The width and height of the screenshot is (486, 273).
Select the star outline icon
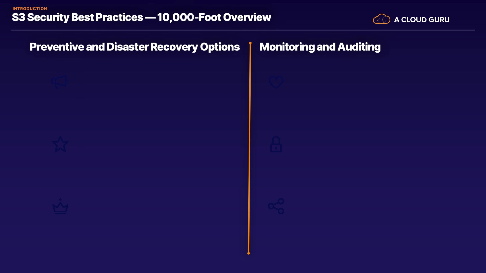coord(60,144)
